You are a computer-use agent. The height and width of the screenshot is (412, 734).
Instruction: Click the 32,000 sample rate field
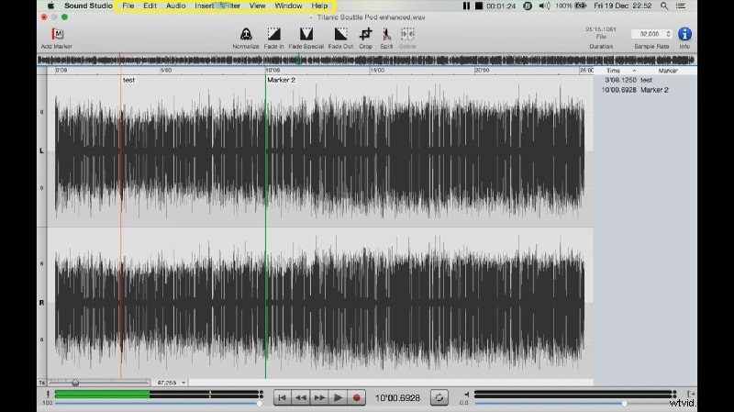point(649,34)
